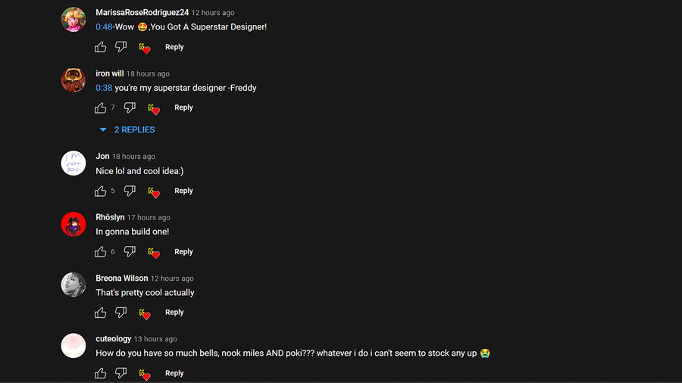Like Rhôslyn's 'In gonna build one!' comment
The width and height of the screenshot is (682, 383).
click(101, 251)
